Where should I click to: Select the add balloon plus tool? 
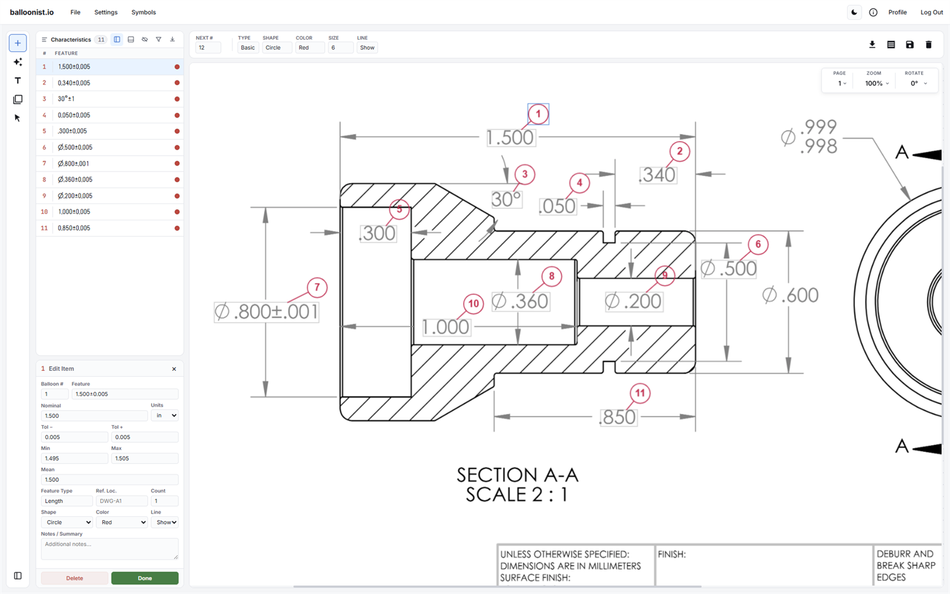18,43
